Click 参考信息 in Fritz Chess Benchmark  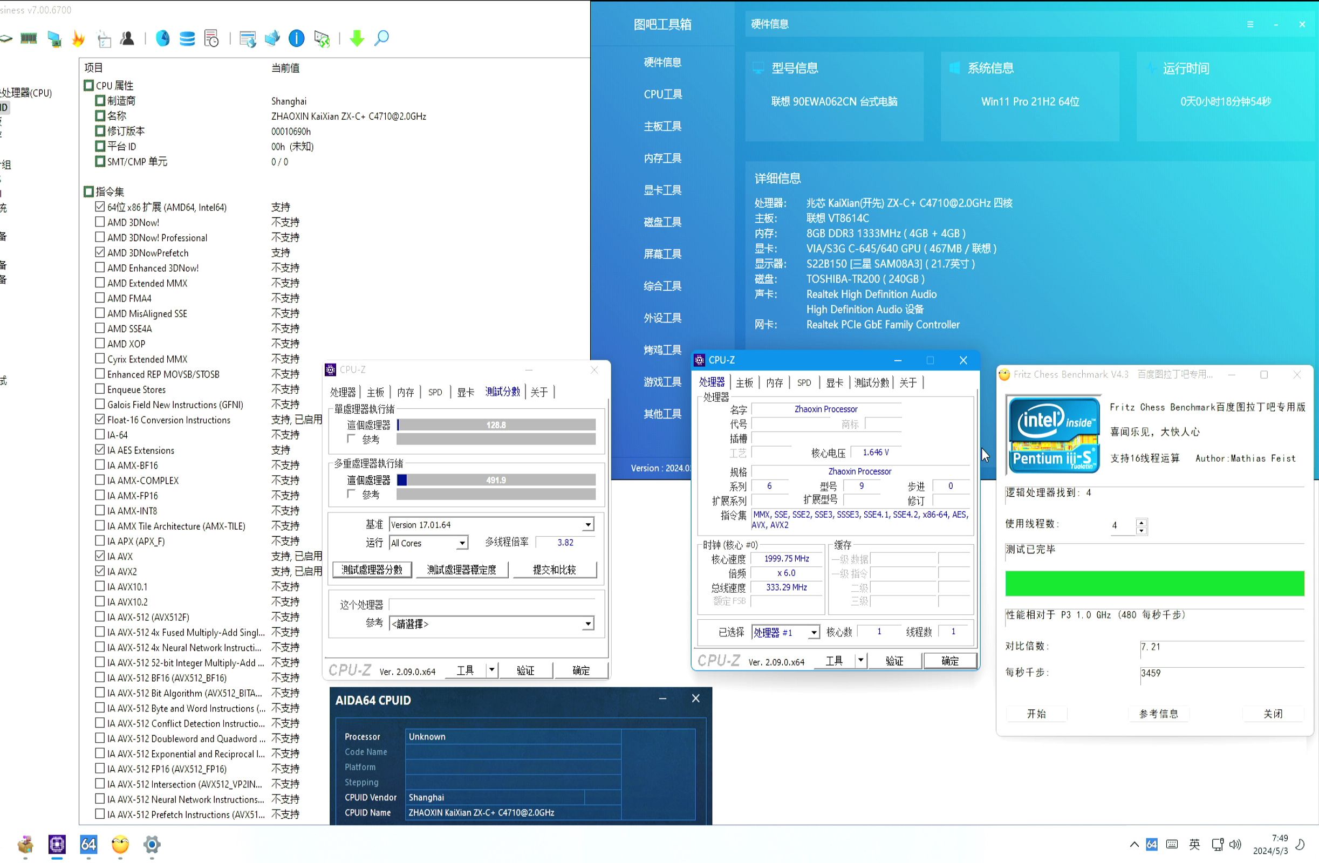pos(1158,714)
